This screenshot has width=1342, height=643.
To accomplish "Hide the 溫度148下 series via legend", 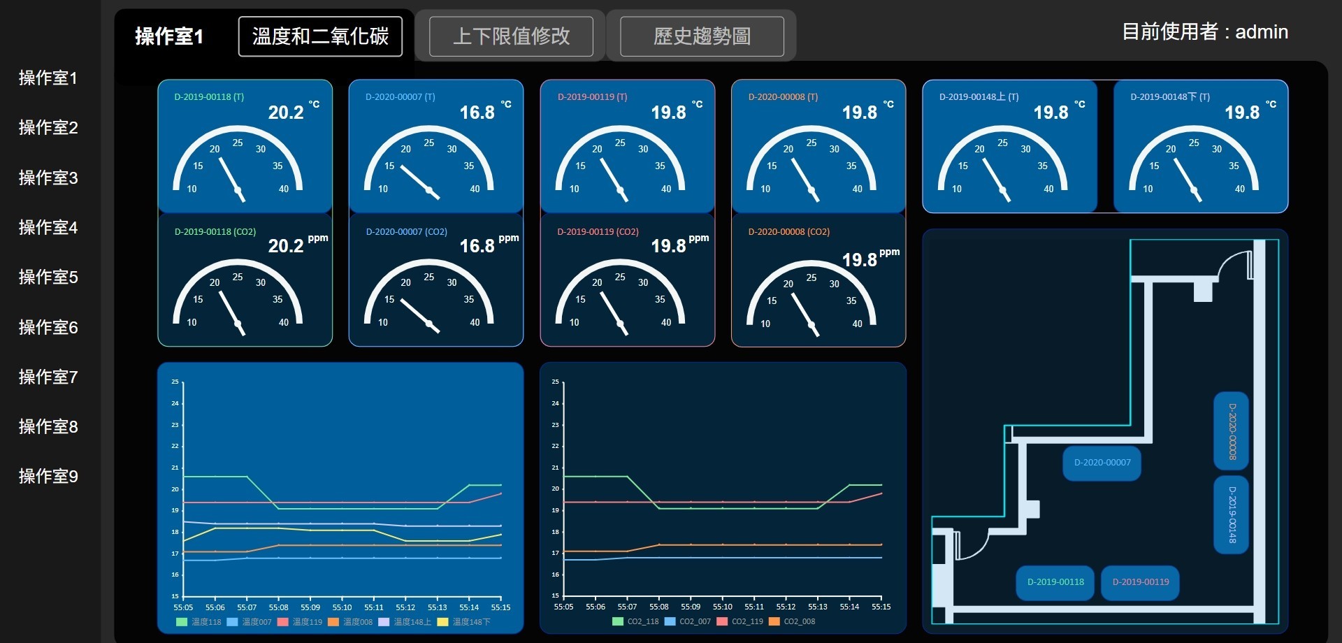I will click(x=464, y=622).
